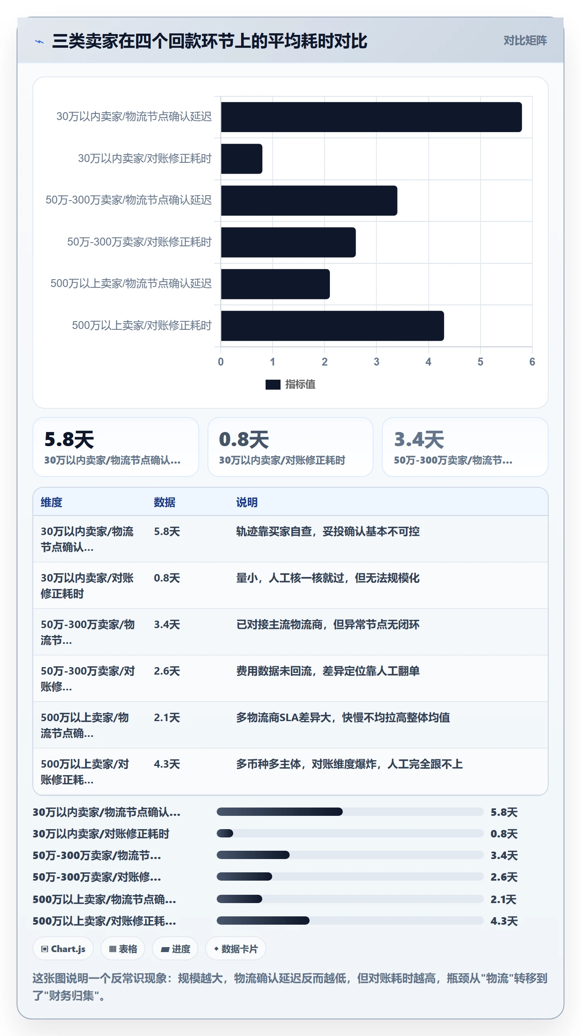Viewport: 581px width, 1036px height.
Task: Click the summary paragraph about 反常识现象
Action: pyautogui.click(x=290, y=987)
